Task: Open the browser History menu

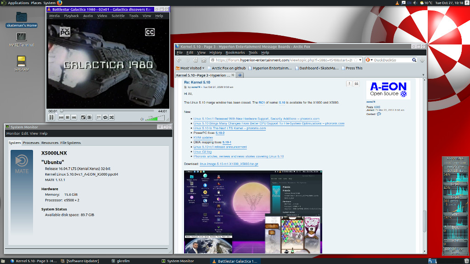Action: pos(216,53)
